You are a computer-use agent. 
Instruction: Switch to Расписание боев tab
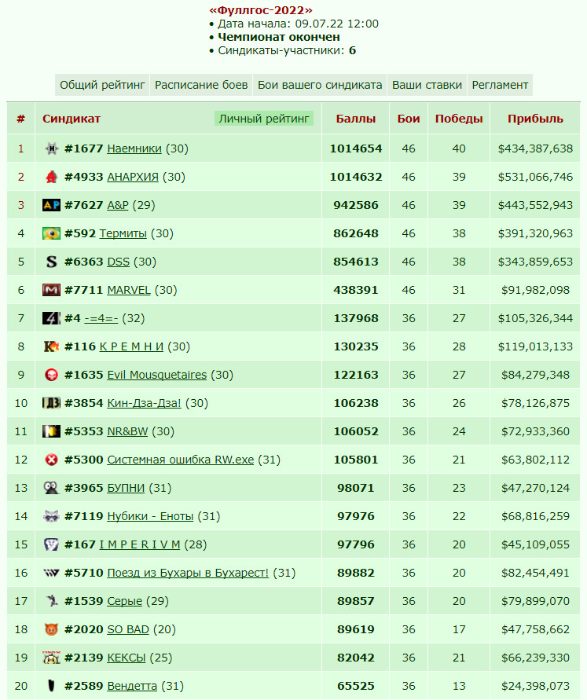pyautogui.click(x=201, y=85)
